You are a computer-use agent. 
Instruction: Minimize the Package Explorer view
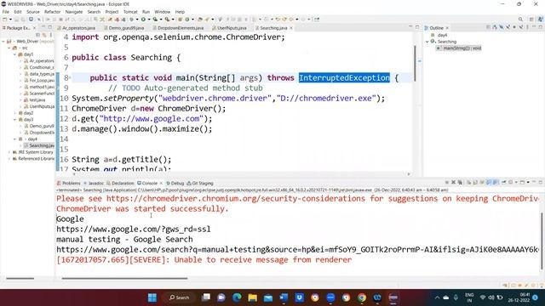[43, 27]
